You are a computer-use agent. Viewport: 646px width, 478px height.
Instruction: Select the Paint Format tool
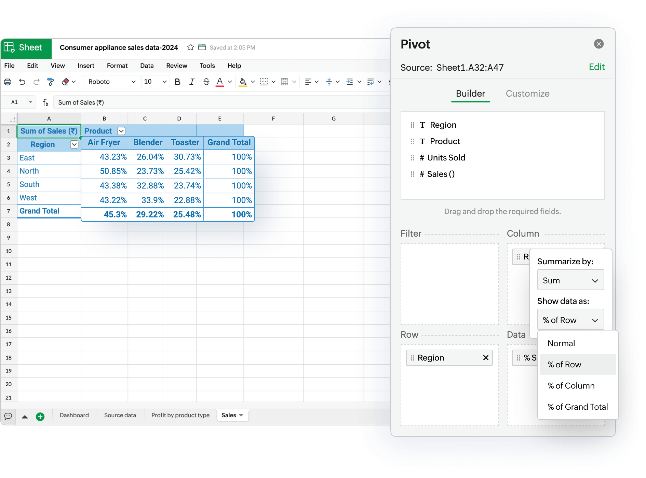(51, 82)
